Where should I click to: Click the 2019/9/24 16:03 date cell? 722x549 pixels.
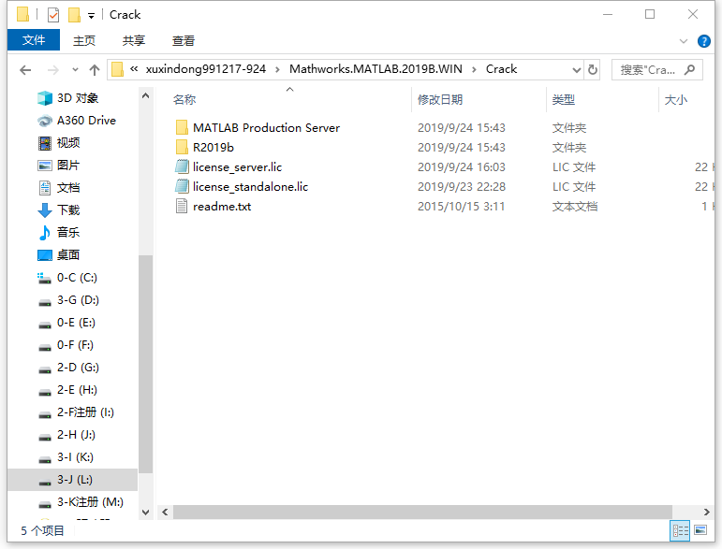pyautogui.click(x=462, y=167)
